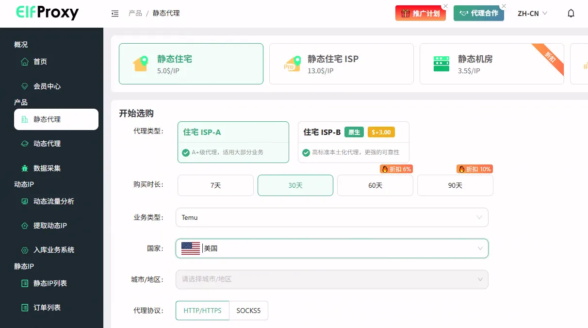
Task: Click the 推广计划 promotion button
Action: tap(420, 14)
